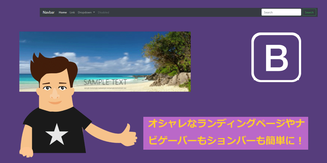This screenshot has height=163, width=327.
Task: Click the cartoon man's star shirt
Action: pos(57,130)
